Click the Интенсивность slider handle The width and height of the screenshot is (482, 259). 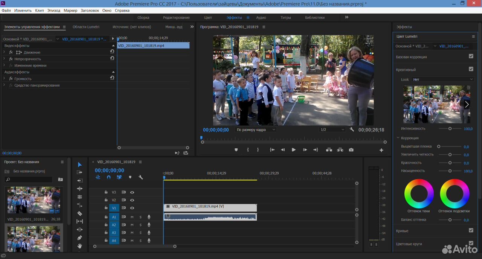[x=450, y=129]
